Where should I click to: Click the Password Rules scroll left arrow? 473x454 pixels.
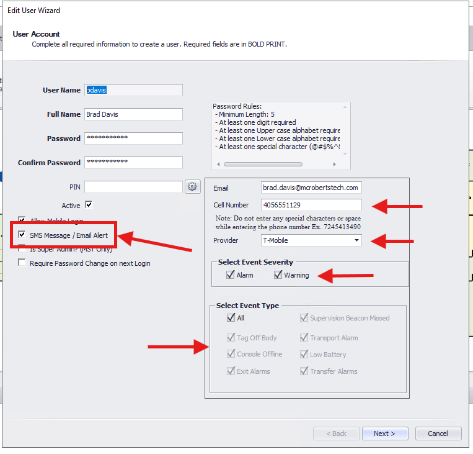coord(217,165)
